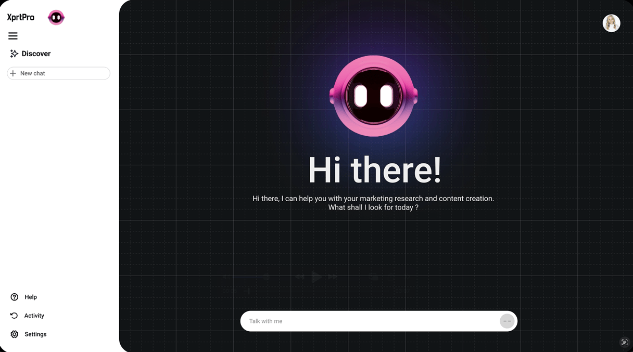Click the Activity history arrow icon
Screen dimensions: 633x352
tap(14, 316)
